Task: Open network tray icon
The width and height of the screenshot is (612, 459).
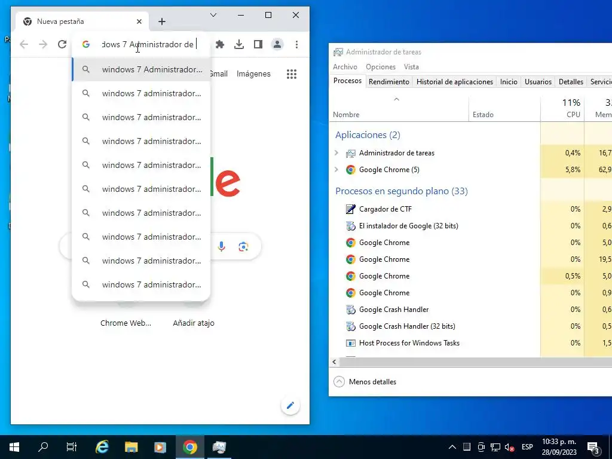Action: (495, 447)
